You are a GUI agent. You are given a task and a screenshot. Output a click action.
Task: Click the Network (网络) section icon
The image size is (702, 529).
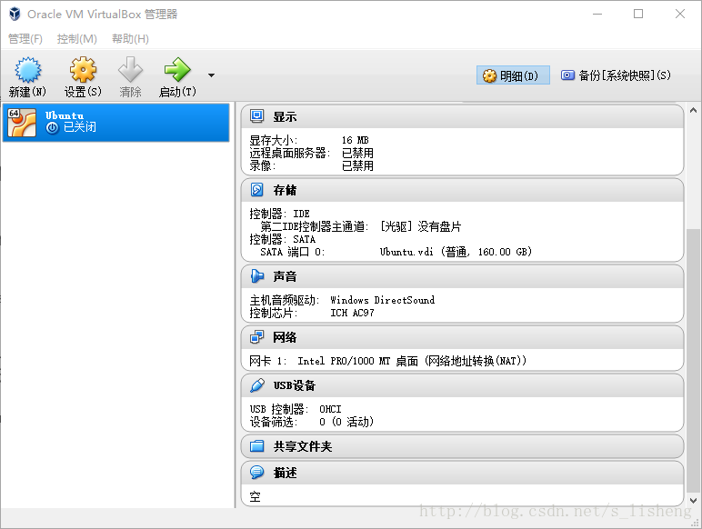point(257,337)
